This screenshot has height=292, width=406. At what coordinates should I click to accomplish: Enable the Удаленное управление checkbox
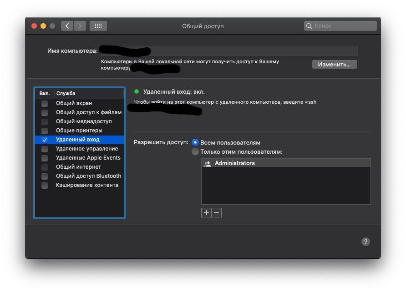[45, 149]
